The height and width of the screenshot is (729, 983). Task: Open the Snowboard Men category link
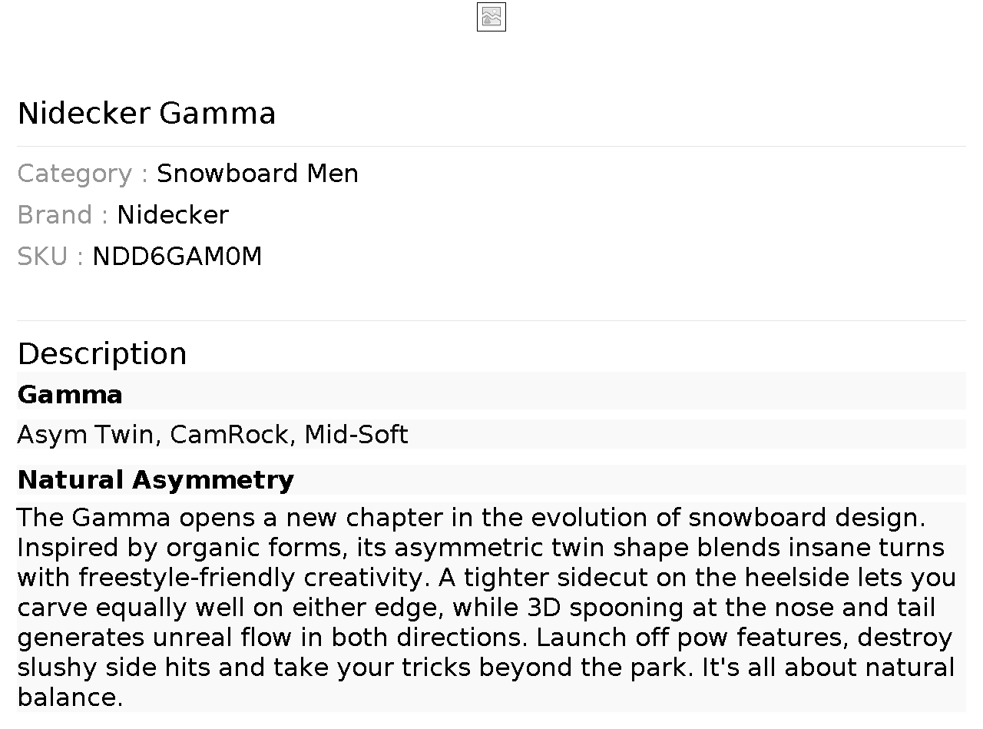pos(257,174)
